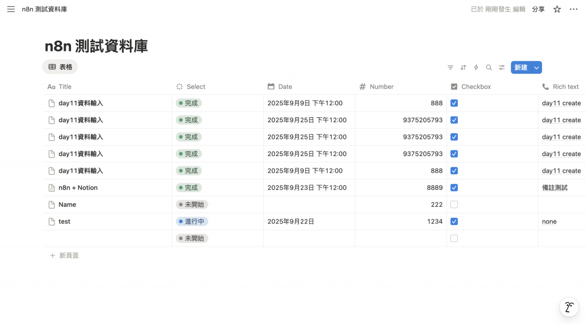The height and width of the screenshot is (324, 586).
Task: Open dropdown arrow next to 新建 button
Action: tap(537, 67)
